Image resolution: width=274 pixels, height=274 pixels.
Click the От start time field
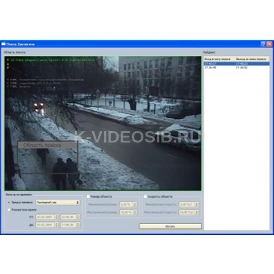pyautogui.click(x=68, y=217)
